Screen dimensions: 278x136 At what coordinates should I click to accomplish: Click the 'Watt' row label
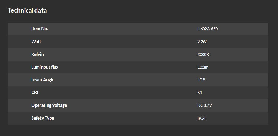click(36, 42)
